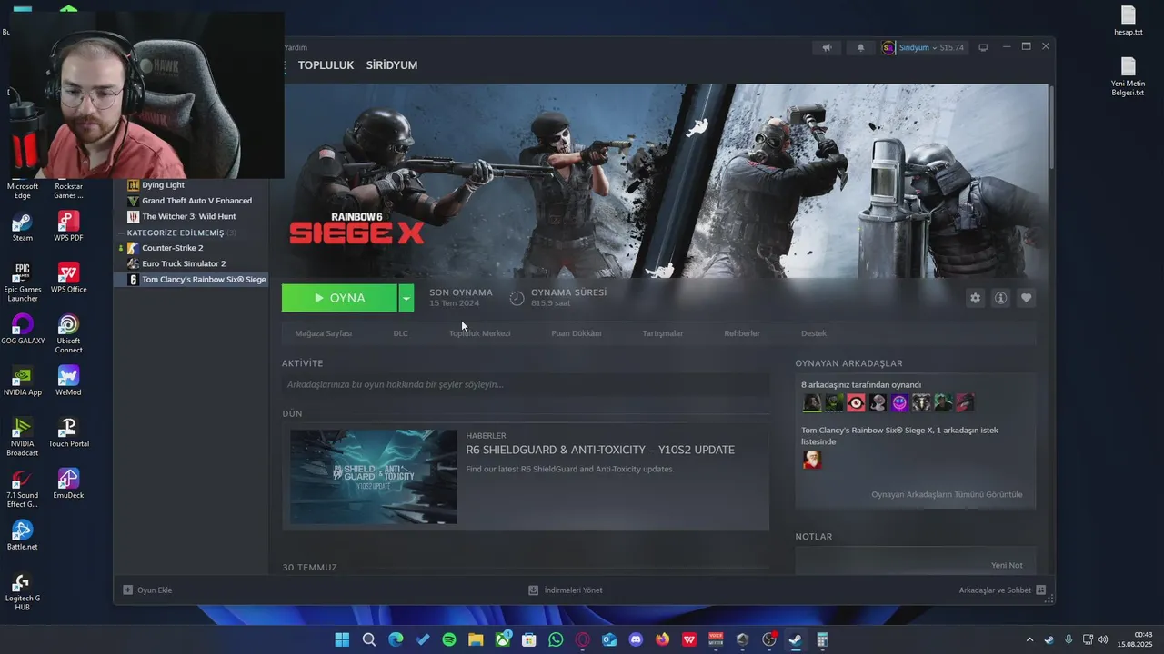Open R6 ShieldGuard & Anti-Toxicity headline
The image size is (1164, 654).
pyautogui.click(x=600, y=450)
